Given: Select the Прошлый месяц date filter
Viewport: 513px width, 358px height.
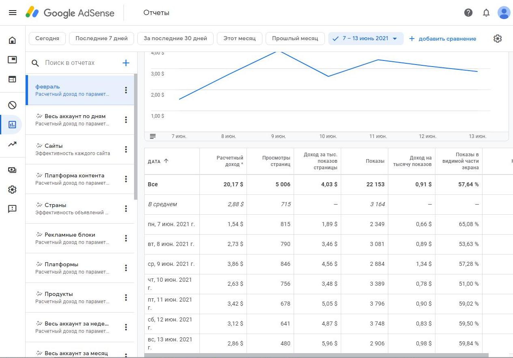Looking at the screenshot, I should click(295, 39).
